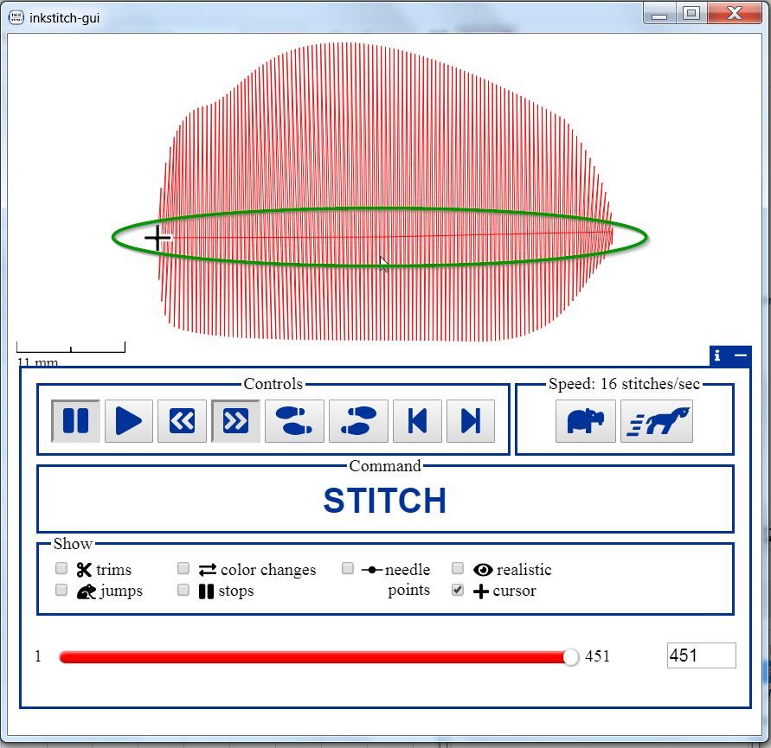Collapse the control panel with minus button
This screenshot has height=748, width=771.
pyautogui.click(x=741, y=355)
